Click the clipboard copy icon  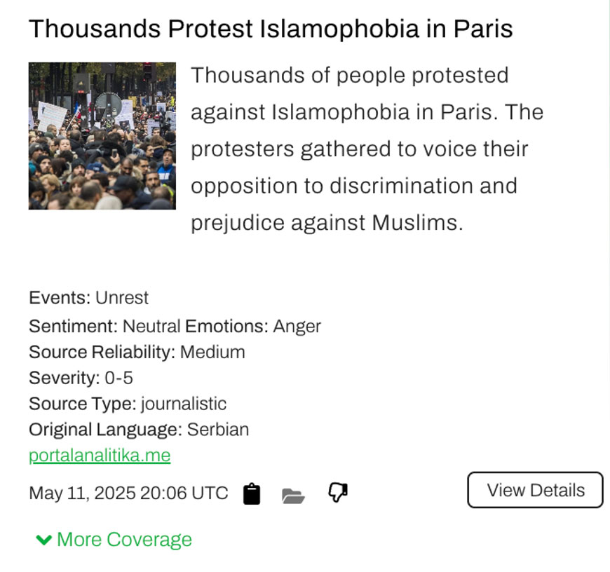tap(252, 493)
